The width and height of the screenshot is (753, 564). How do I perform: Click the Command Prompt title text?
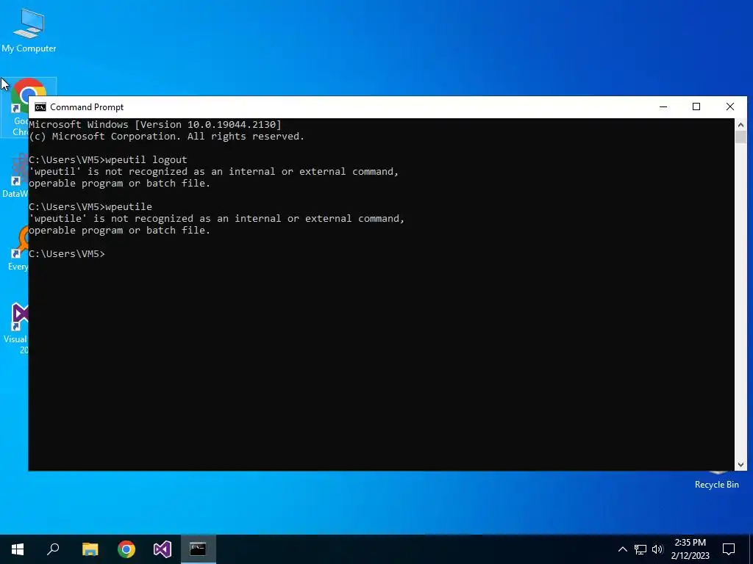(x=87, y=107)
